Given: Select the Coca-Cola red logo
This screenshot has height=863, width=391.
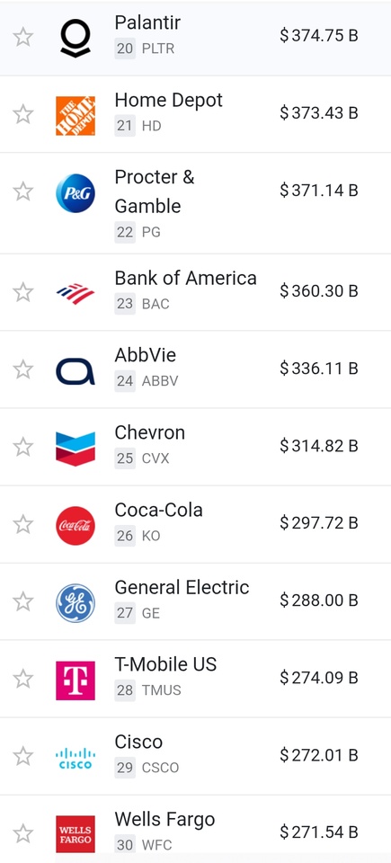Looking at the screenshot, I should coord(76,526).
